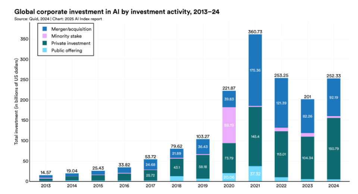The width and height of the screenshot is (358, 194).
Task: Click the "Source: Quid, 2024" text
Action: coord(32,19)
